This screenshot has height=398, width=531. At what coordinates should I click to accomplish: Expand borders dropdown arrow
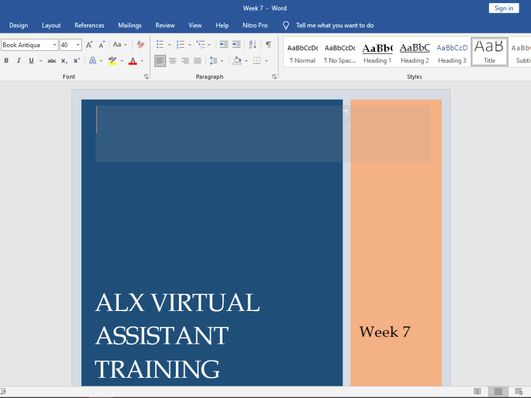click(267, 61)
